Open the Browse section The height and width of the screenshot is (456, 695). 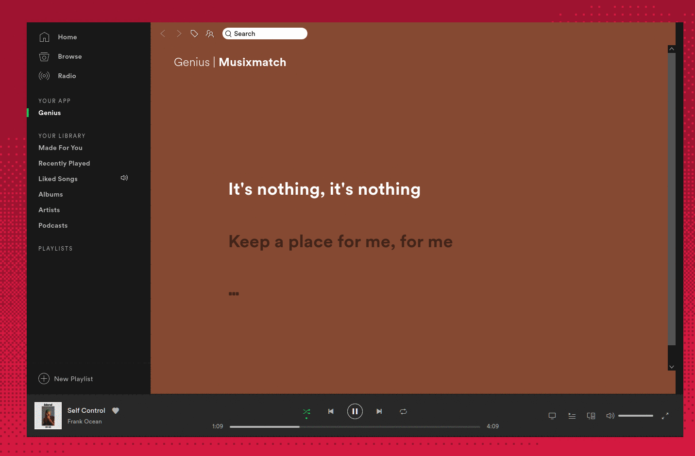coord(69,56)
